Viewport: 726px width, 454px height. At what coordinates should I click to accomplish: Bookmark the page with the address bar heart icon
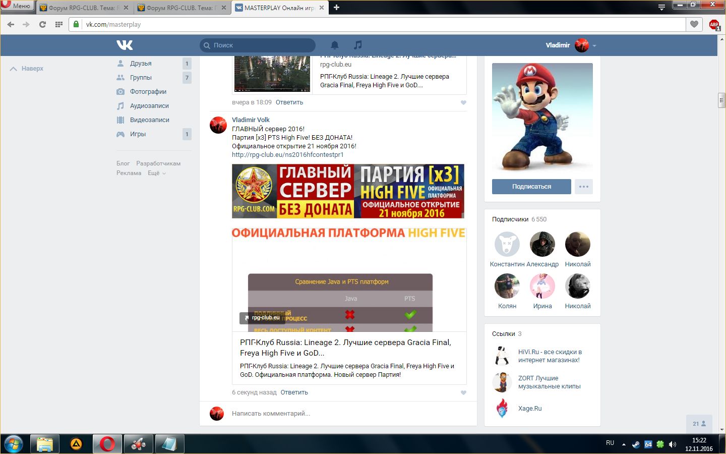(694, 24)
